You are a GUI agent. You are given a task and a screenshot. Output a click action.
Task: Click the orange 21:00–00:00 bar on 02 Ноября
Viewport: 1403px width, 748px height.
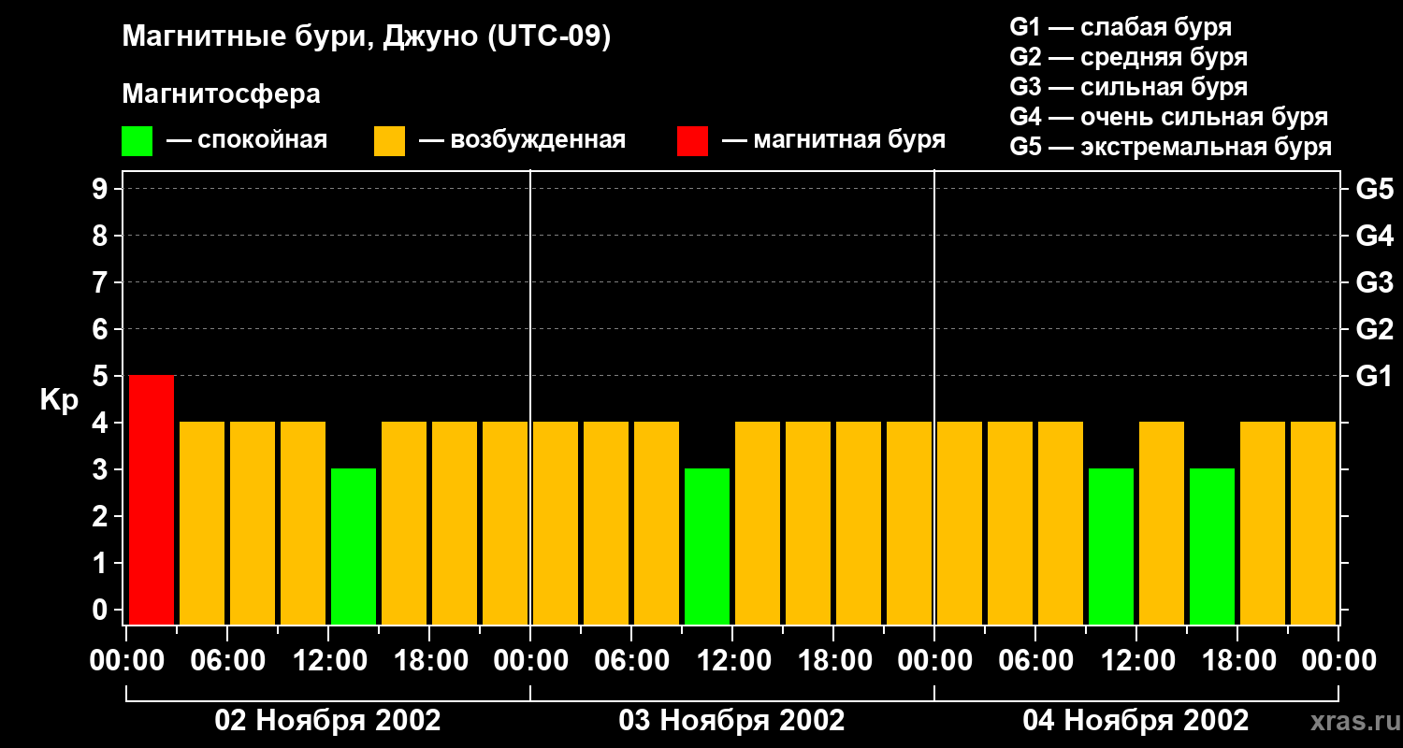pos(505,523)
